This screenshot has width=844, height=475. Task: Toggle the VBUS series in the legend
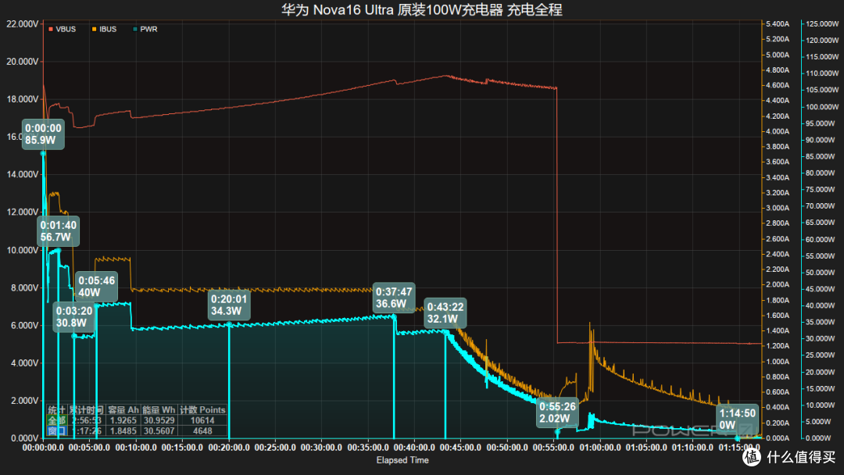pos(62,29)
